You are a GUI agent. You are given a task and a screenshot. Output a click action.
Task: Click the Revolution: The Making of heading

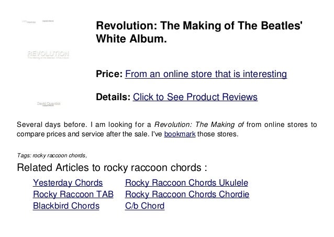pos(199,32)
